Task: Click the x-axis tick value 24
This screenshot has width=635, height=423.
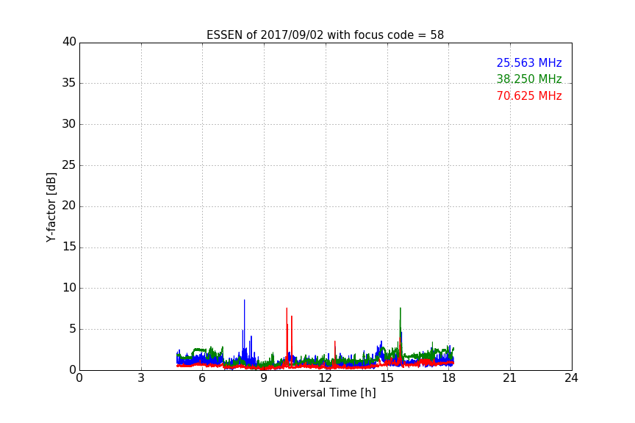Action: [x=571, y=378]
